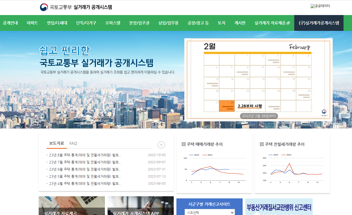Image resolution: width=352 pixels, height=215 pixels.
Task: Go to (구)실거래가공개시스템 site
Action: [x=319, y=23]
